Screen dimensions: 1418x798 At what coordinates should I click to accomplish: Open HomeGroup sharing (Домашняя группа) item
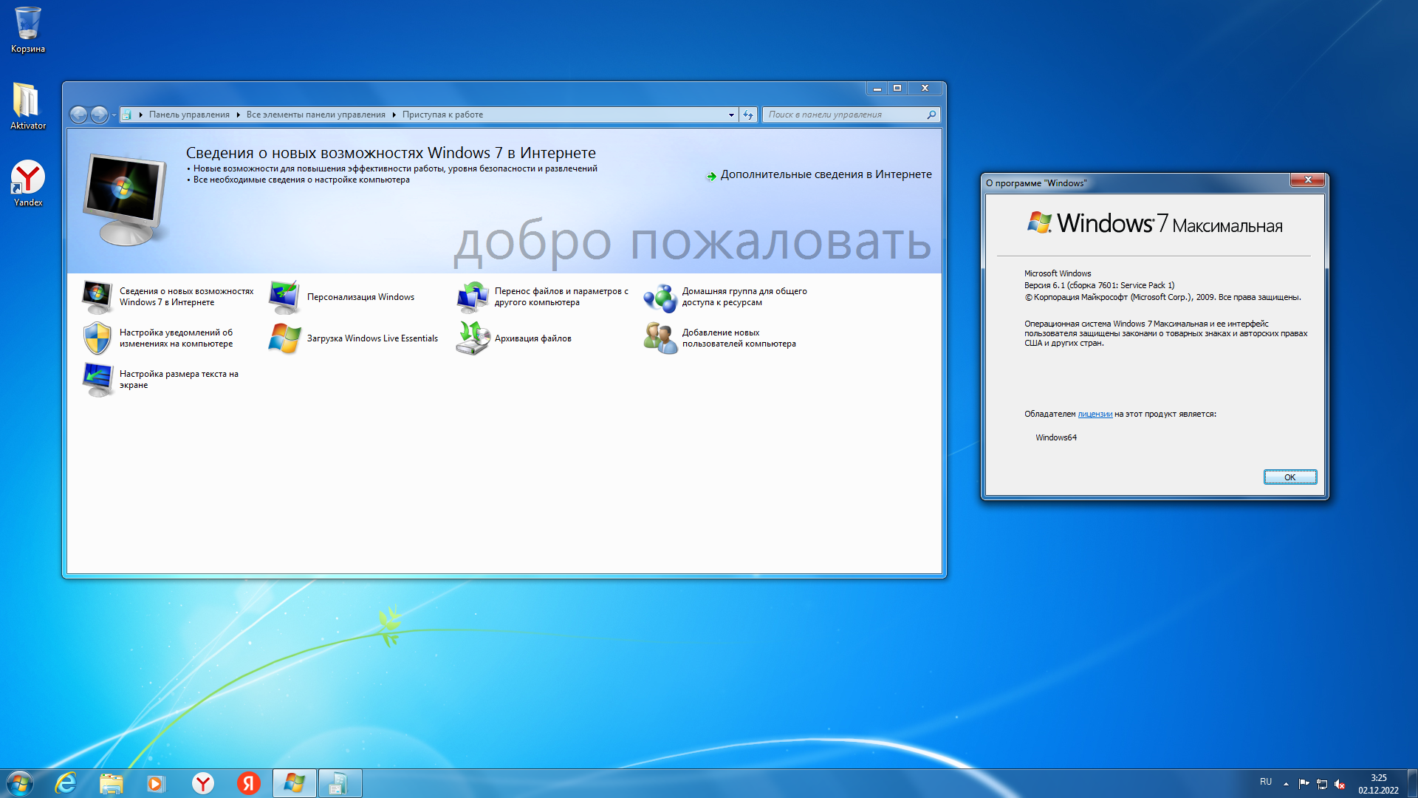click(x=743, y=297)
